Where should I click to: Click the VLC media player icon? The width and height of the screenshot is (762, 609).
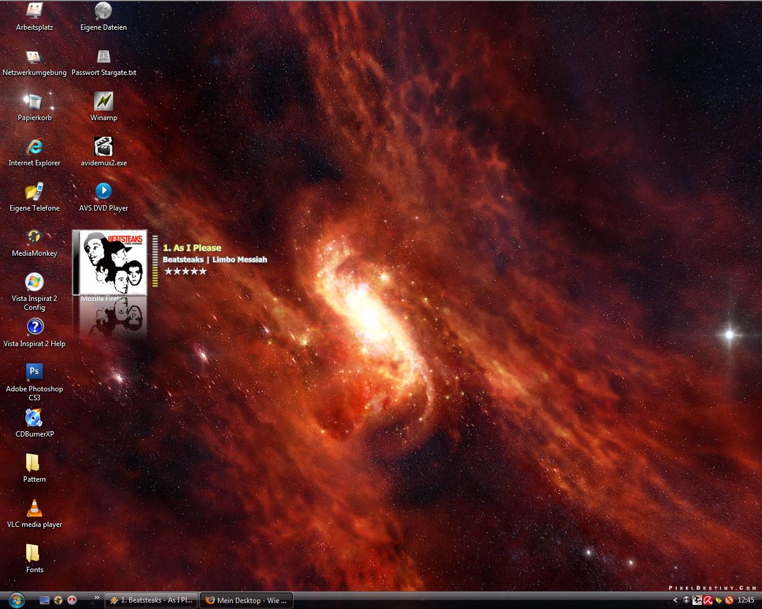[x=35, y=508]
